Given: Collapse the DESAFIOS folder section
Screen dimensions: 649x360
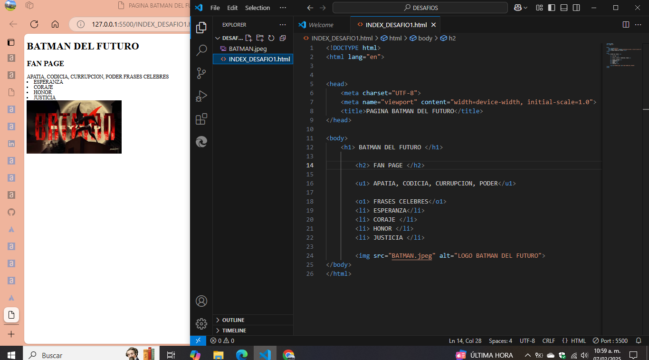Looking at the screenshot, I should click(x=229, y=38).
